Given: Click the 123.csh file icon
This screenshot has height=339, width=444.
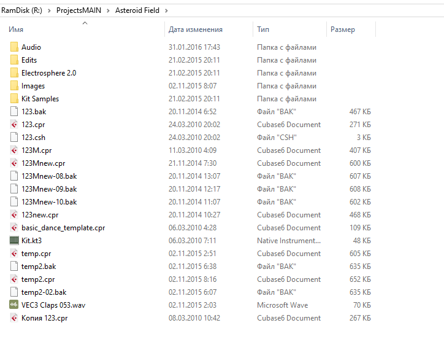Looking at the screenshot, I should tap(14, 138).
